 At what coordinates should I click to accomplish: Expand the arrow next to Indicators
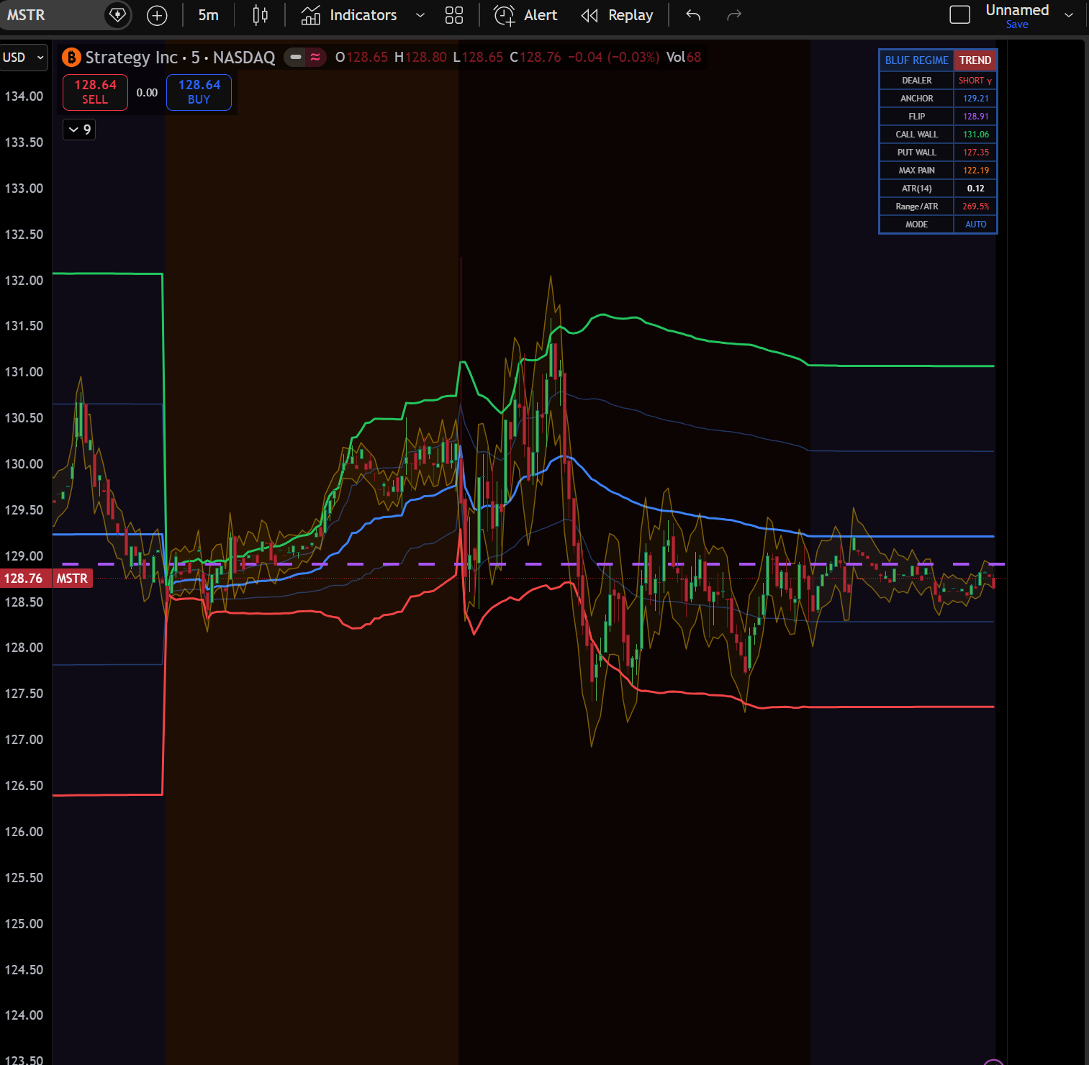pos(420,15)
